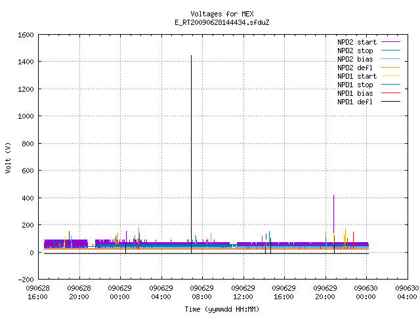
Task: Click the 090629 20:00 x-axis tick label
Action: 325,293
